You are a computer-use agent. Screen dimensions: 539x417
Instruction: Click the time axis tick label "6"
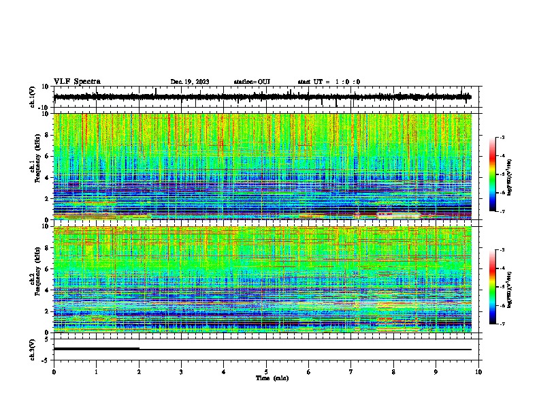(309, 372)
